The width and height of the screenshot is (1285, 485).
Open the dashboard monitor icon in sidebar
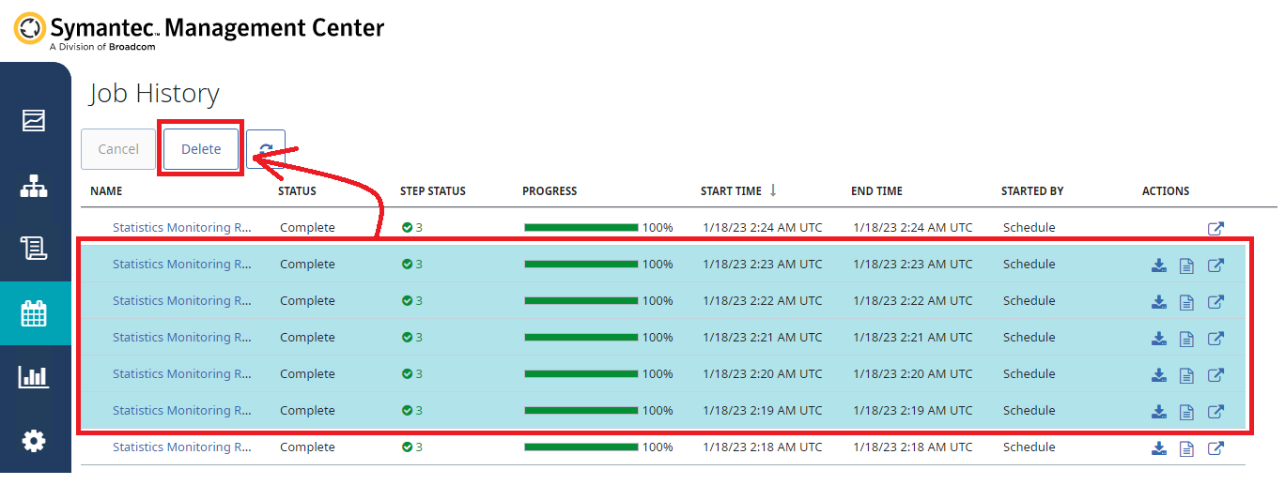(x=34, y=121)
